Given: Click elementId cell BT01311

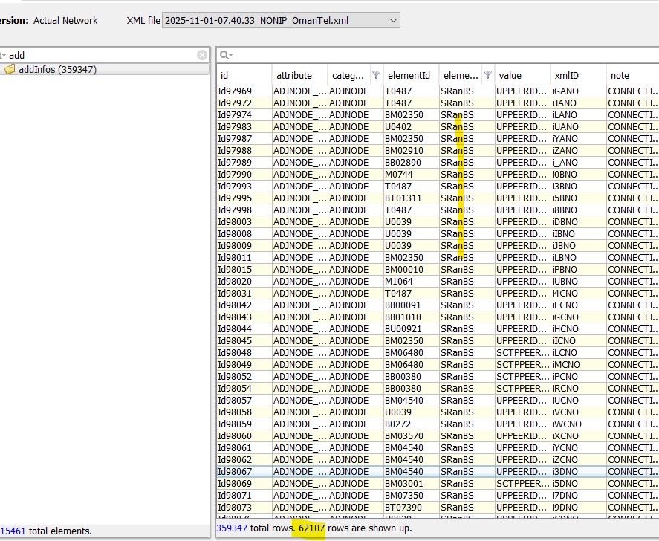Looking at the screenshot, I should 403,198.
